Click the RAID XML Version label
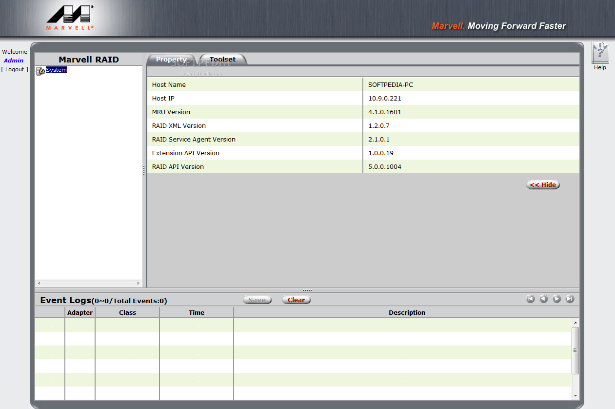Image resolution: width=615 pixels, height=409 pixels. 179,125
